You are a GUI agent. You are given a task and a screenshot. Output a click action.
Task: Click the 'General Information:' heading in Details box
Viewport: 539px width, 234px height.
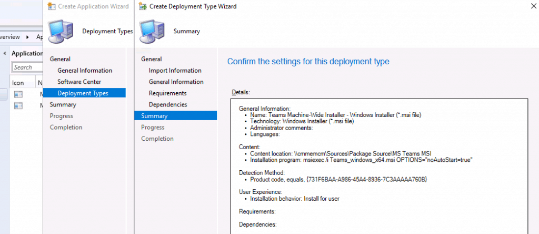pos(264,109)
